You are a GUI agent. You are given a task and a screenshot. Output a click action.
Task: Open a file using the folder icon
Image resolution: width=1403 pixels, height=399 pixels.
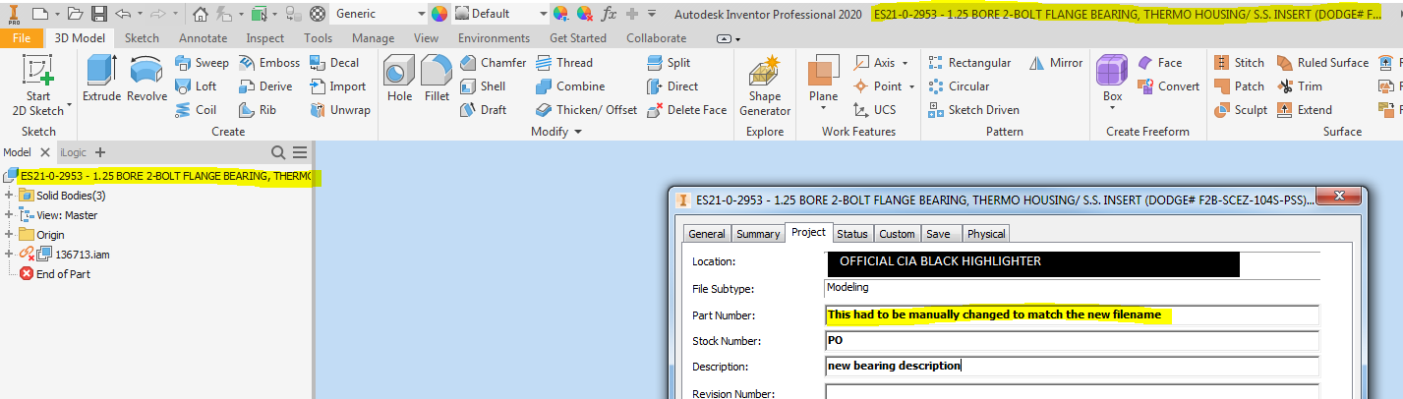77,14
